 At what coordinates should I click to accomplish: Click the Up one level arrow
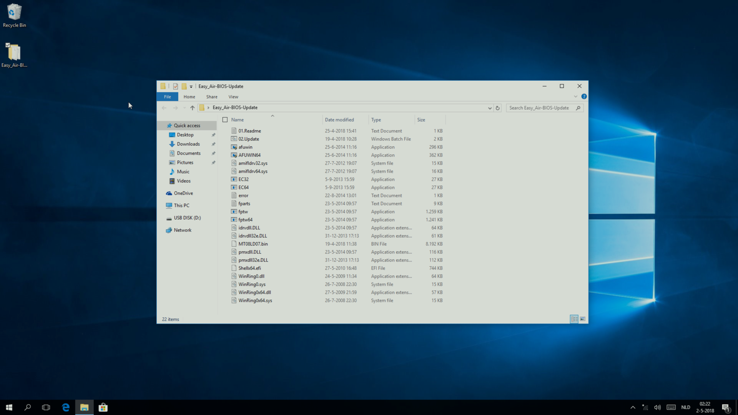[192, 108]
